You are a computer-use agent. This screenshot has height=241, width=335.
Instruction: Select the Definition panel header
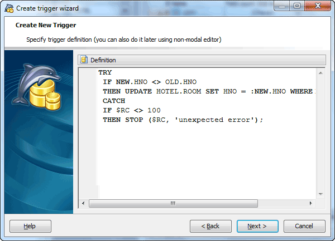coord(202,60)
